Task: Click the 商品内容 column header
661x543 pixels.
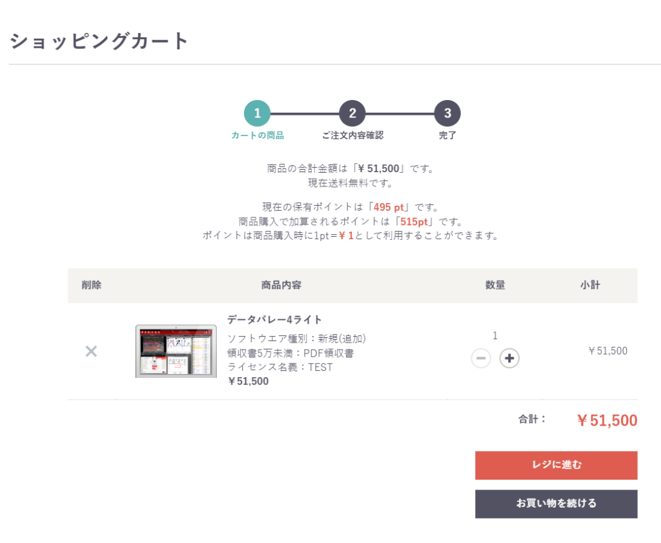Action: (x=281, y=285)
